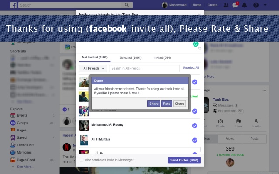The image size is (279, 174).
Task: Open the quick help question mark icon
Action: pyautogui.click(x=256, y=5)
